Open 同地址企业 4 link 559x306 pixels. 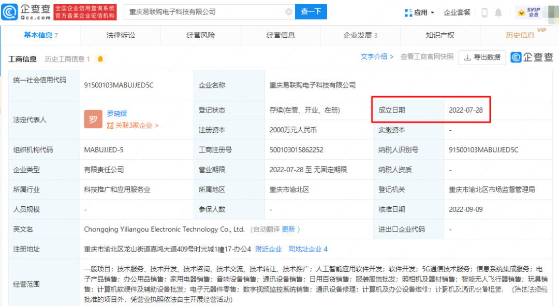pyautogui.click(x=307, y=249)
